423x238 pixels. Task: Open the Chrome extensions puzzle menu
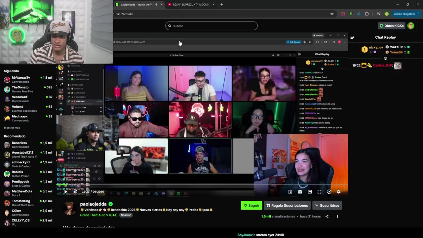[x=367, y=14]
